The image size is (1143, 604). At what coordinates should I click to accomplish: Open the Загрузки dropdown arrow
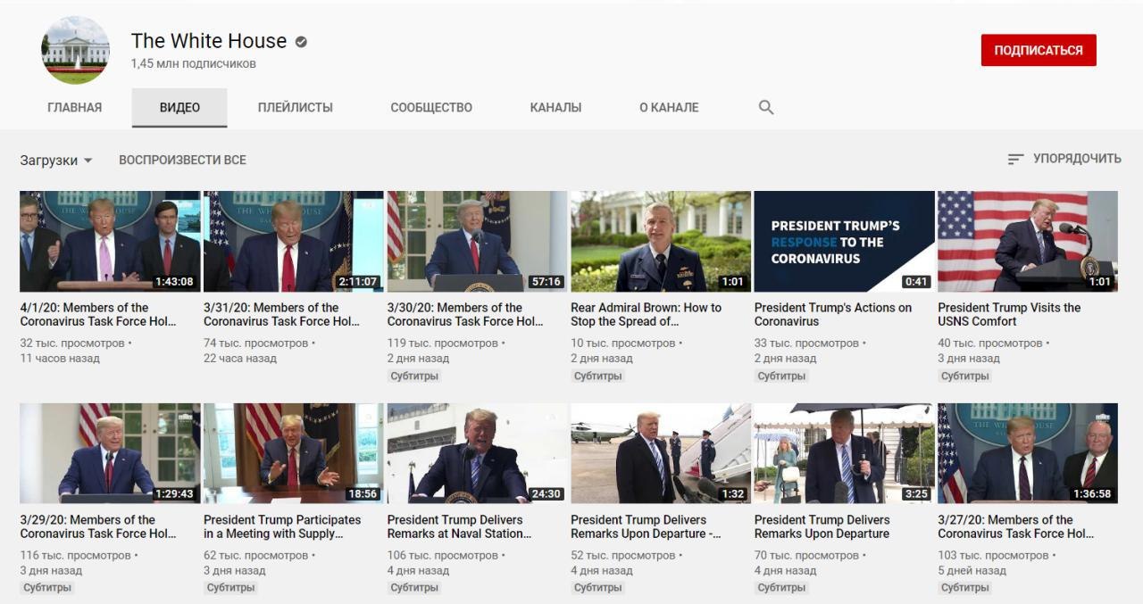pyautogui.click(x=88, y=161)
